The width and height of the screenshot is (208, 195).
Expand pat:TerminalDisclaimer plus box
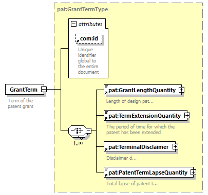pos(175,147)
